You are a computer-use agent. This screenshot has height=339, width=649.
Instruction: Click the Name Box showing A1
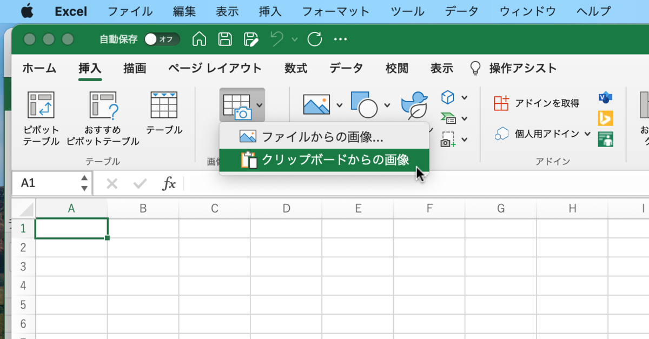pos(46,183)
